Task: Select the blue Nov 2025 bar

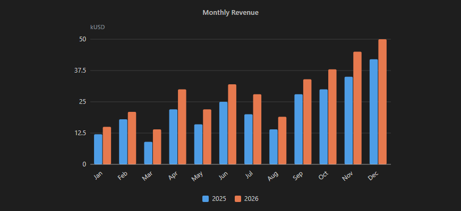Action: 349,121
